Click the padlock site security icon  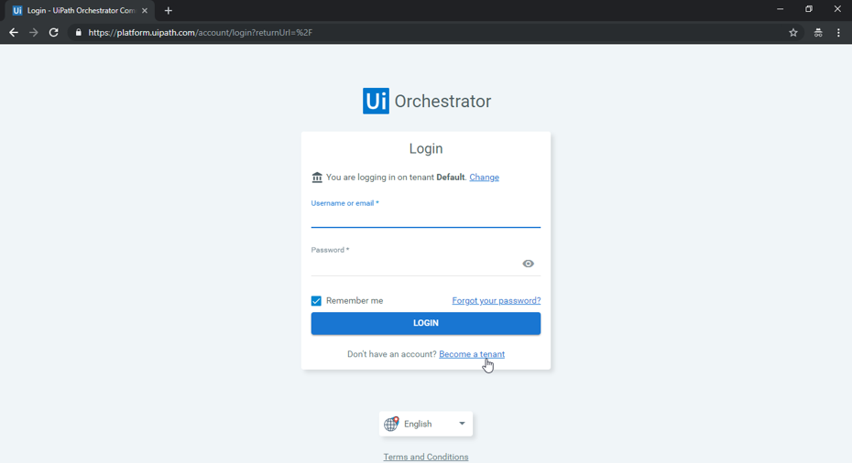(78, 33)
